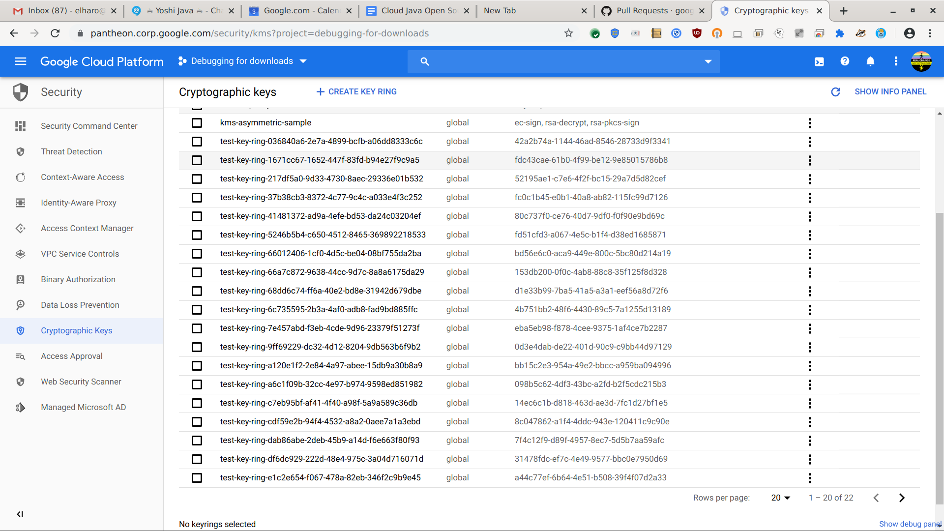Screen dimensions: 944x531
Task: Check the kms-asymmetric-sample checkbox
Action: [197, 123]
